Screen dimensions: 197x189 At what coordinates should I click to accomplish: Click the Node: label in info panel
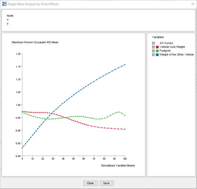click(x=10, y=16)
